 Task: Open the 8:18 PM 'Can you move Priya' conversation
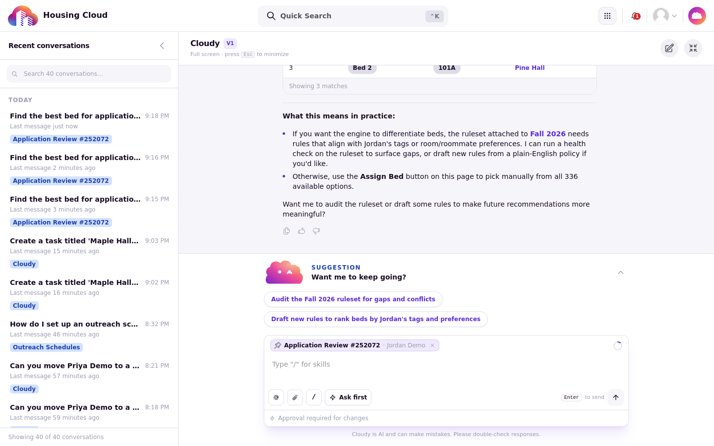pos(89,413)
